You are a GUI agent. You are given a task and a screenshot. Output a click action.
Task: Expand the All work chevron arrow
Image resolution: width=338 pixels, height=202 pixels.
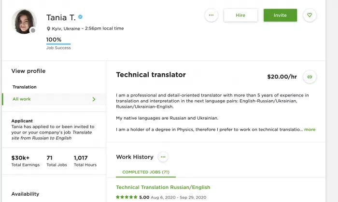94,99
